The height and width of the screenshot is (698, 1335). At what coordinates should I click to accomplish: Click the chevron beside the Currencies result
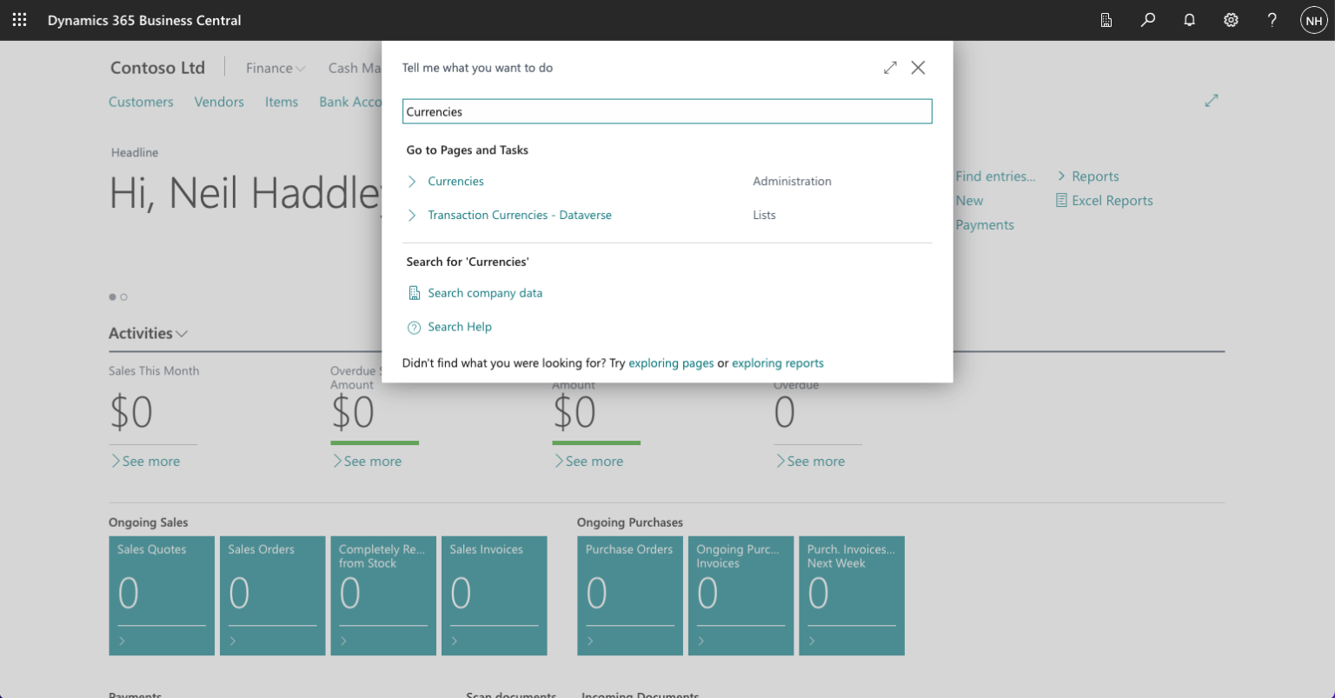pos(412,181)
